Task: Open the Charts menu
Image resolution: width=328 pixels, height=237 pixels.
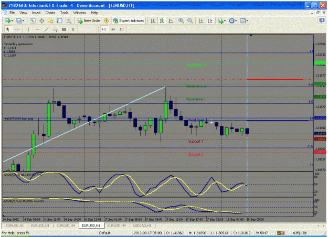Action: tap(50, 13)
